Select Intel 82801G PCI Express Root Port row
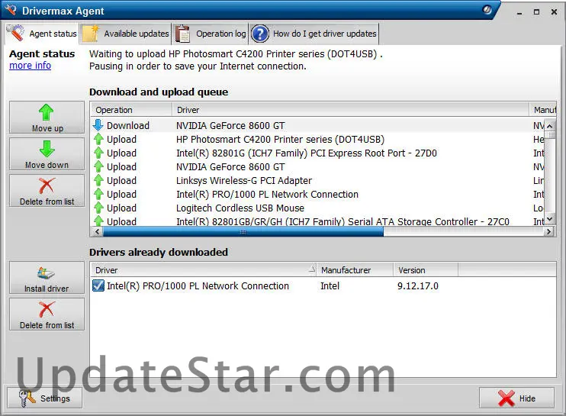This screenshot has height=416, width=566. 307,153
